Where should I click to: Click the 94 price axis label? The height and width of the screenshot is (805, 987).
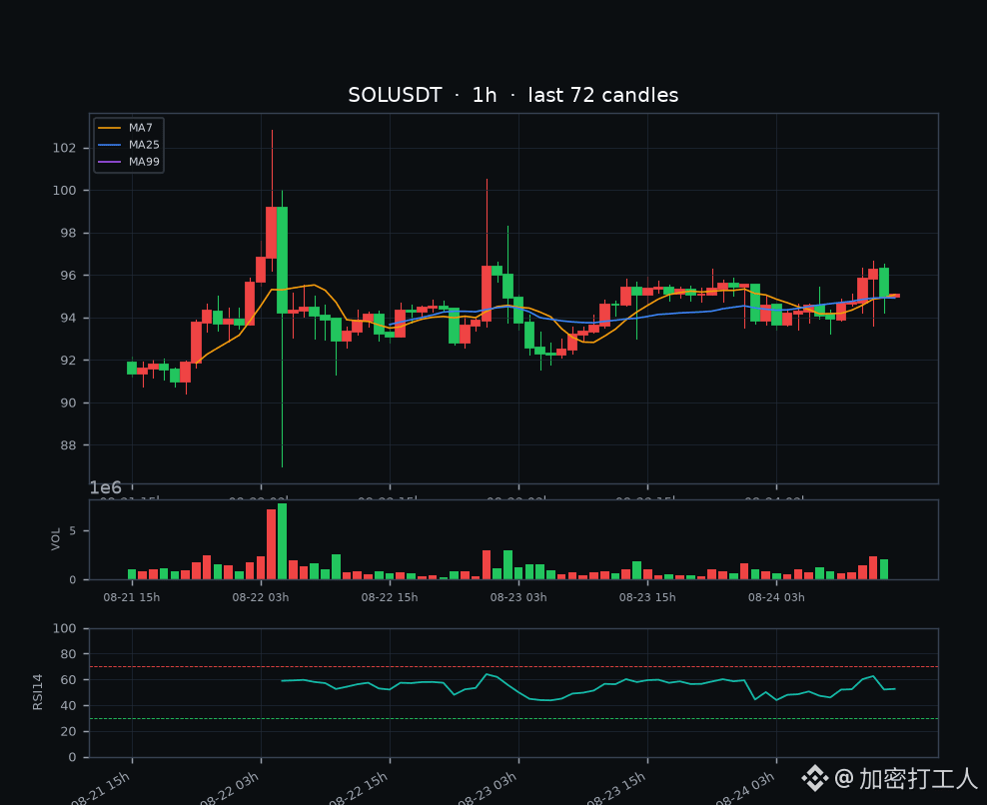point(68,318)
